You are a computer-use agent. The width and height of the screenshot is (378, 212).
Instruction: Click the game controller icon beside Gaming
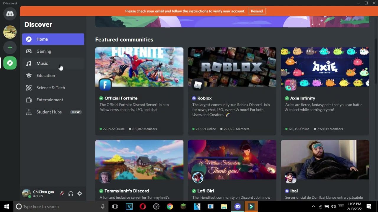coord(29,51)
